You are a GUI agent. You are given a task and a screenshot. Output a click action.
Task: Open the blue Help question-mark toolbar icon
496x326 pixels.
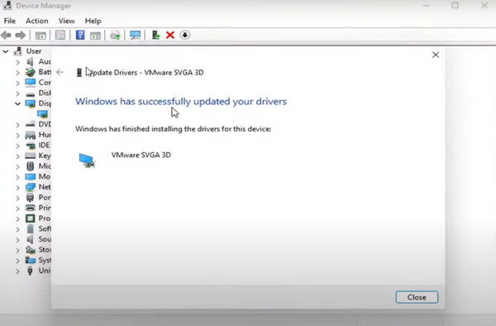[80, 35]
